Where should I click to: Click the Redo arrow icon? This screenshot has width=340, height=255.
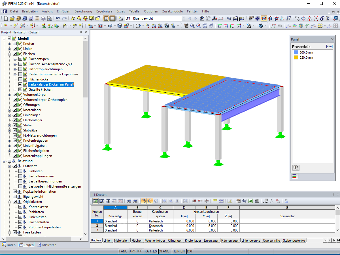click(64, 18)
